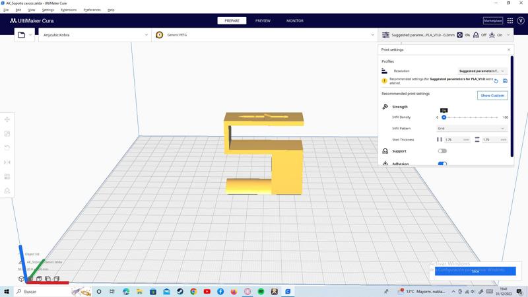
Task: Click the Print settings panel scrollbar
Action: pos(512,106)
